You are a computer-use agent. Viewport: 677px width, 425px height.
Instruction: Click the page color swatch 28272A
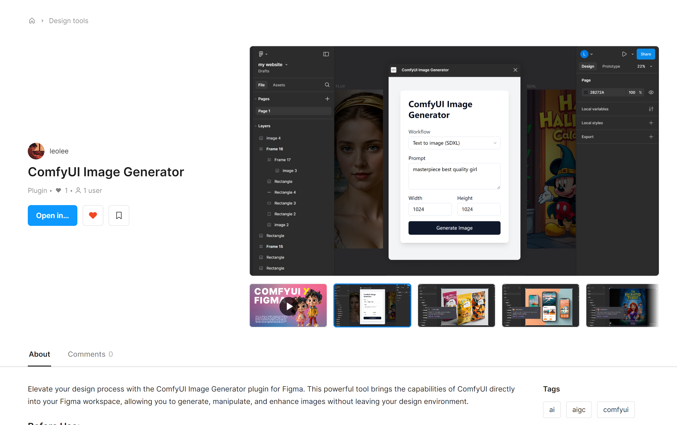(x=586, y=92)
